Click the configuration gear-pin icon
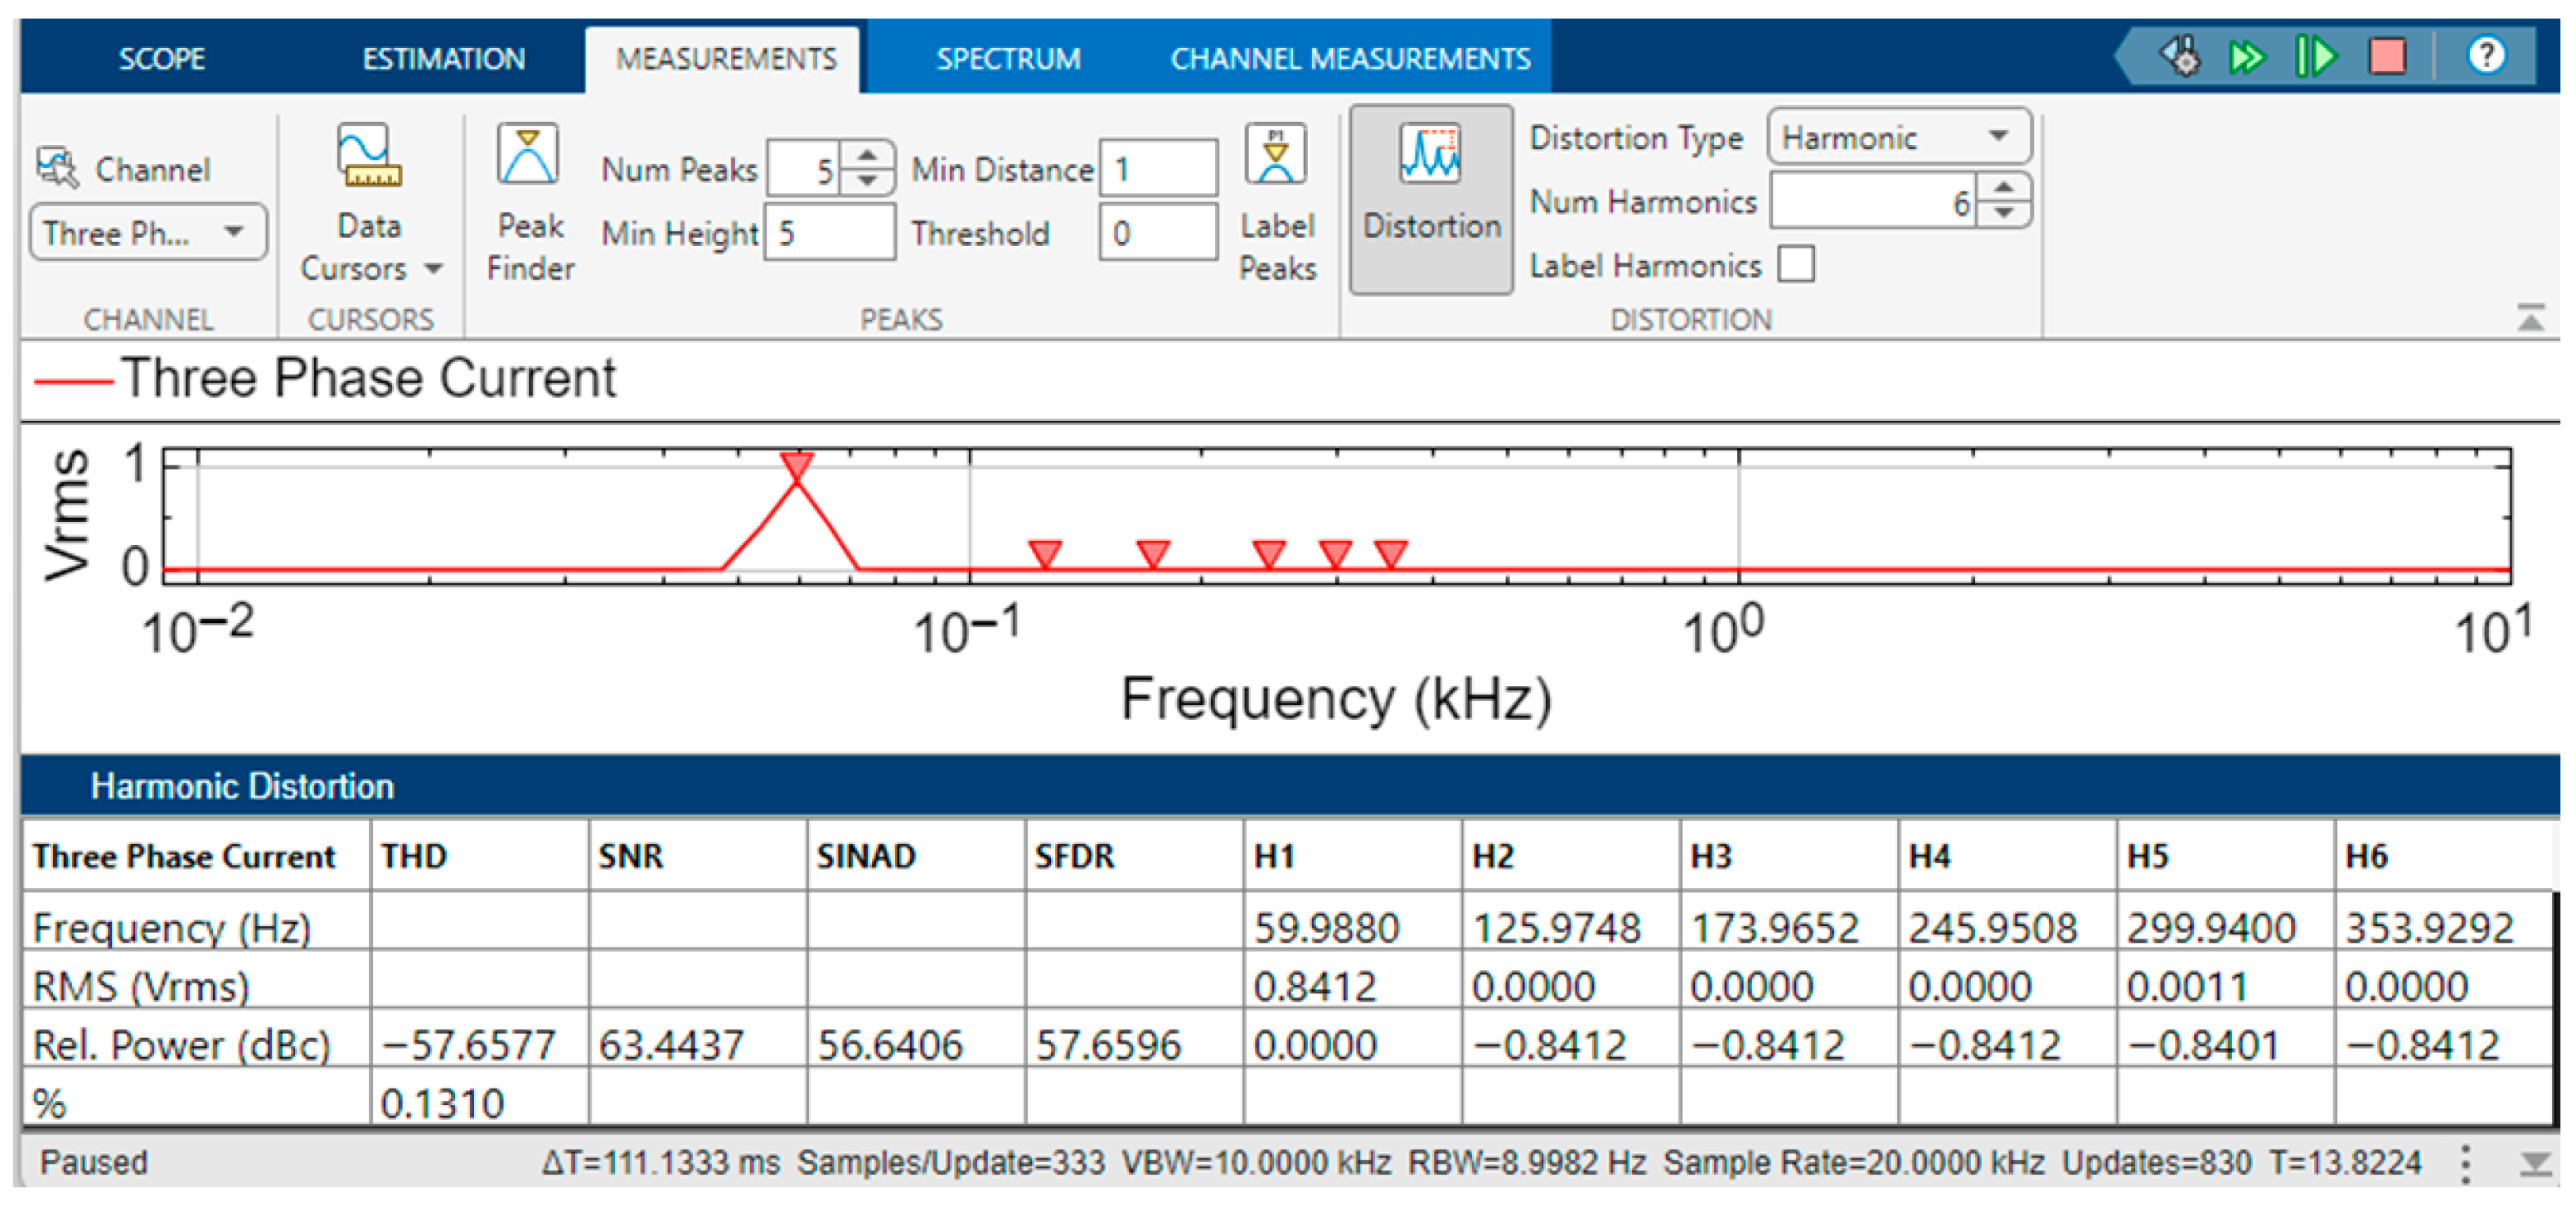This screenshot has width=2576, height=1207. [2180, 56]
